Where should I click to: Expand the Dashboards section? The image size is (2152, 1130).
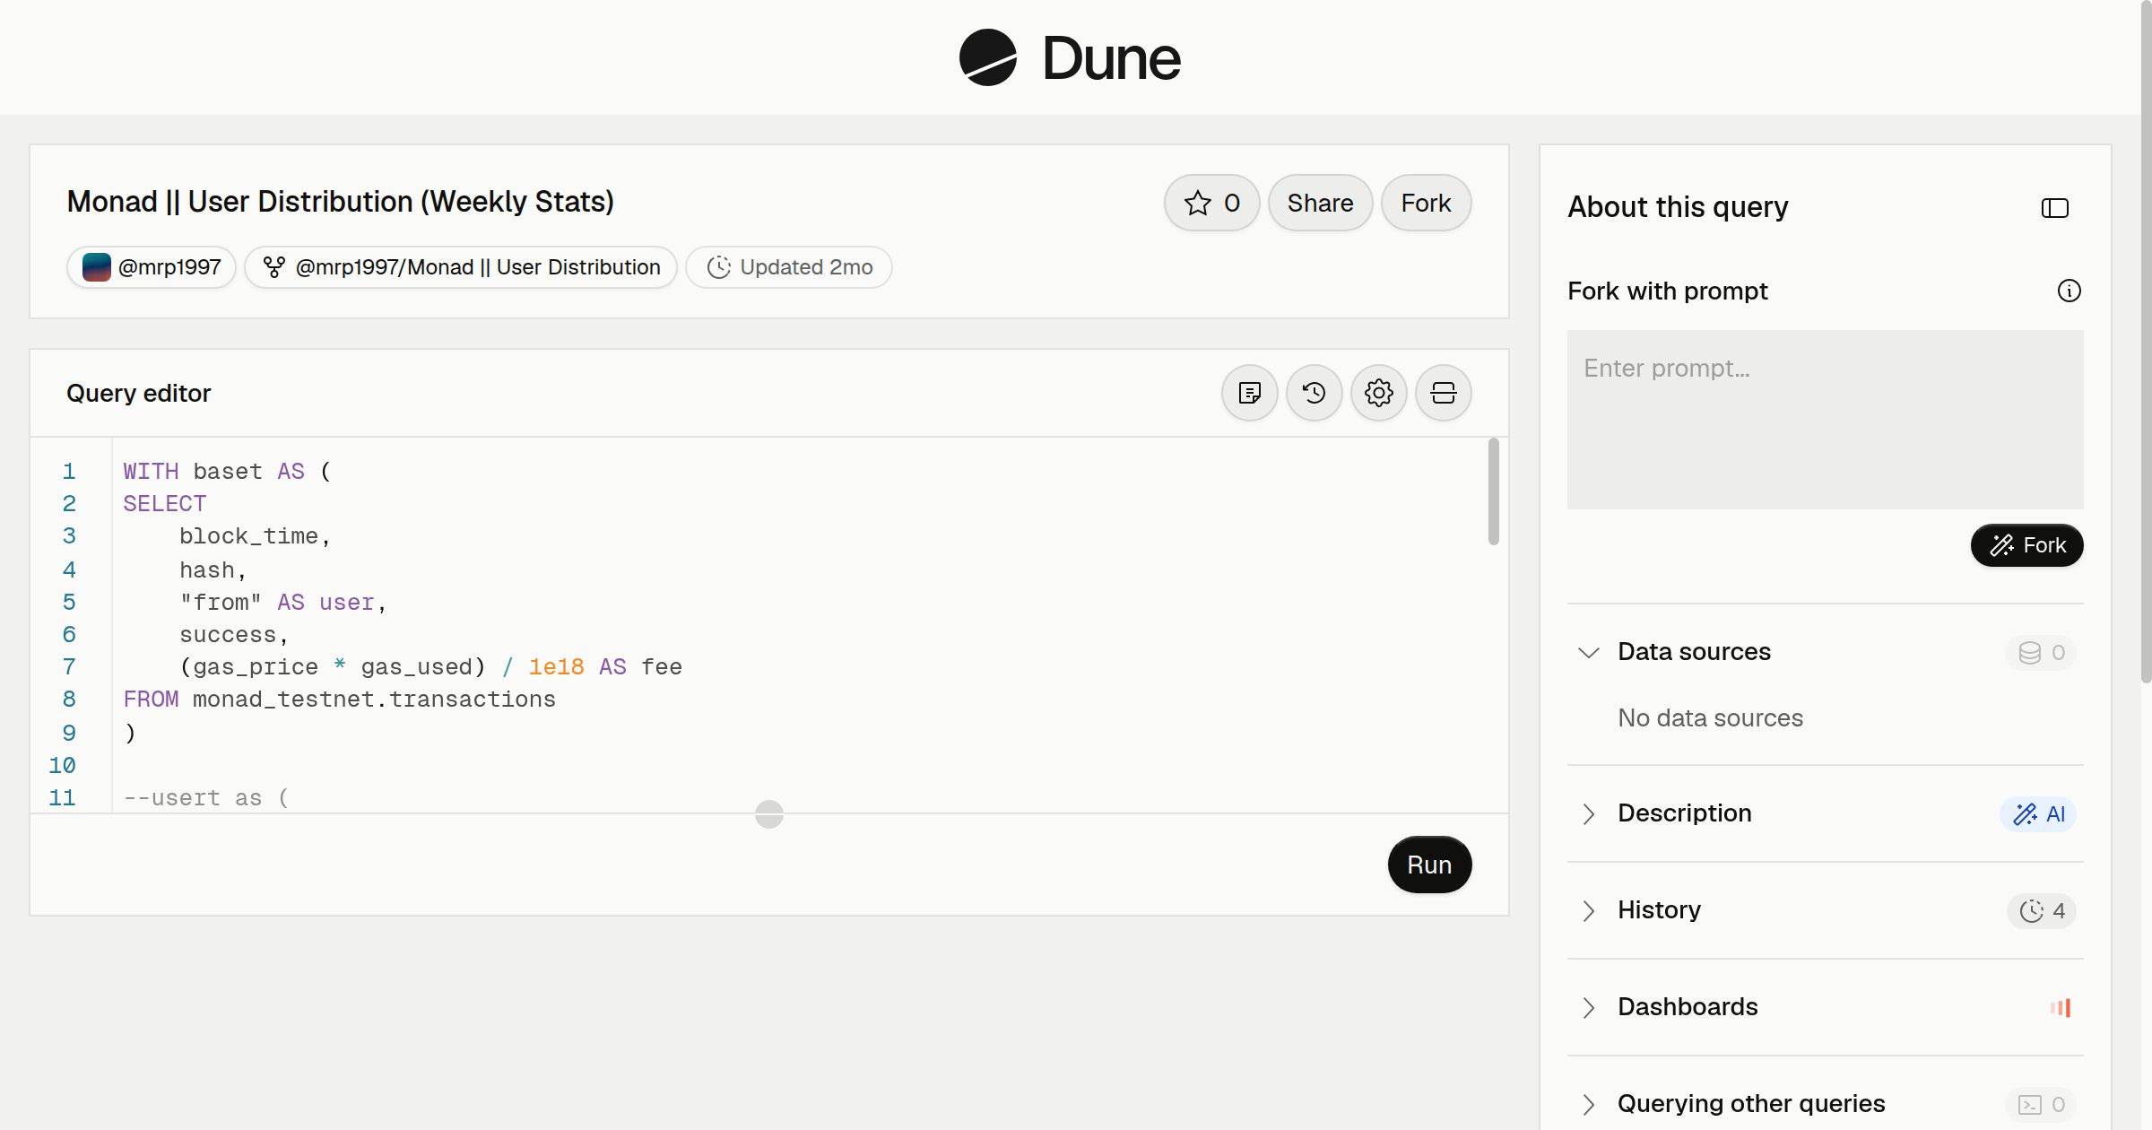coord(1588,1007)
